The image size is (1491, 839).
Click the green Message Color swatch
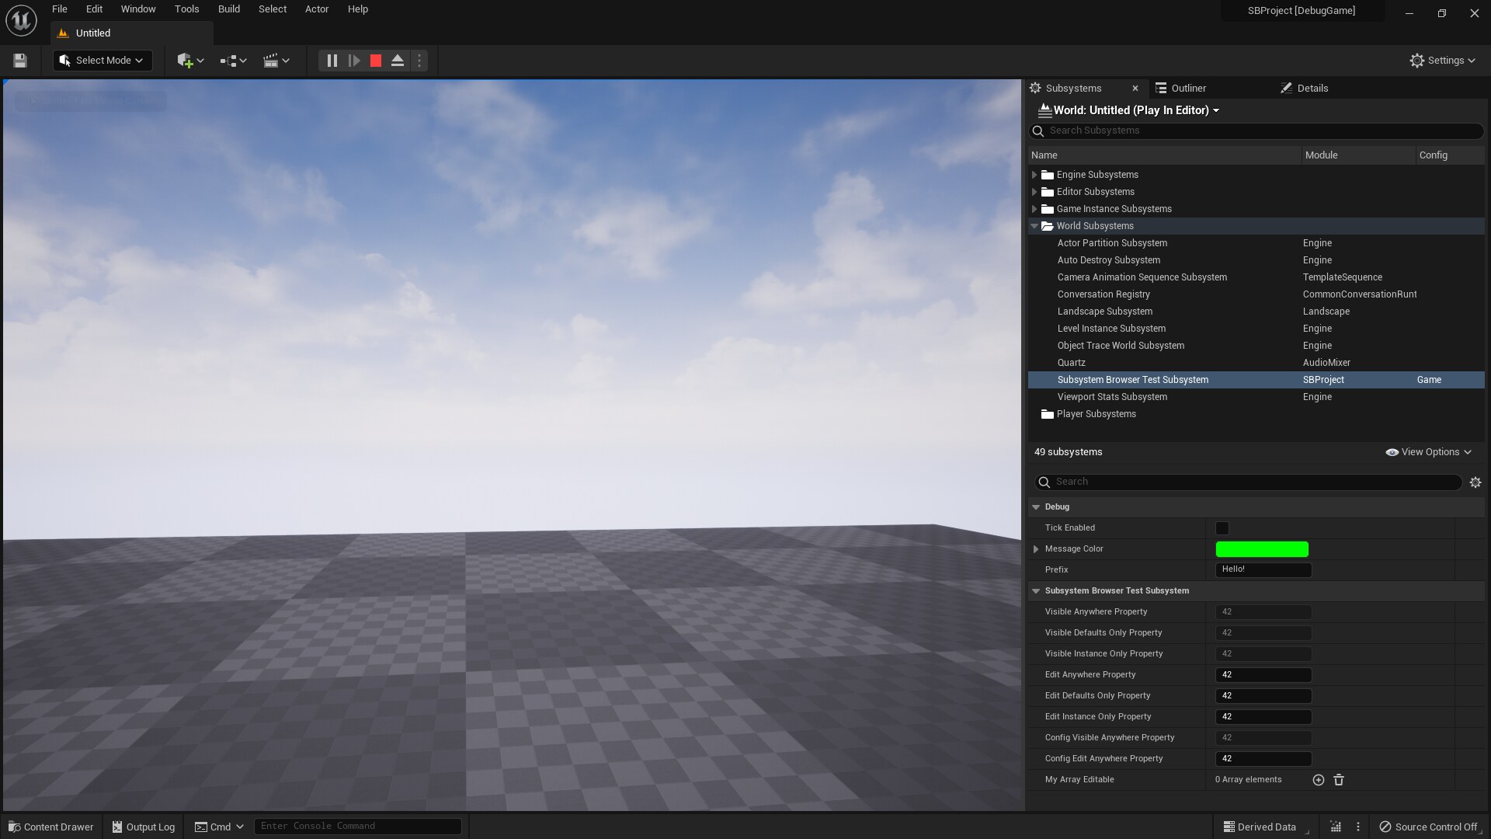coord(1261,549)
